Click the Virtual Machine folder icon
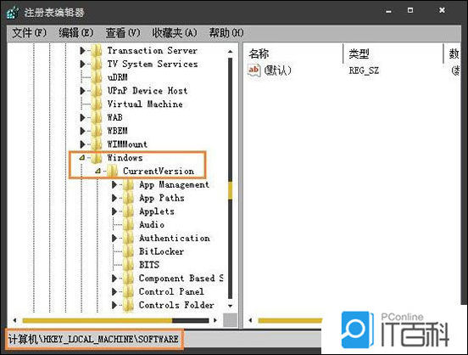Image resolution: width=468 pixels, height=355 pixels. tap(97, 104)
